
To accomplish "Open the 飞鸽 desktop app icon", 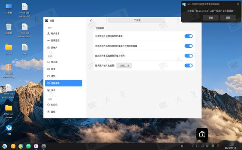I will [x=9, y=130].
